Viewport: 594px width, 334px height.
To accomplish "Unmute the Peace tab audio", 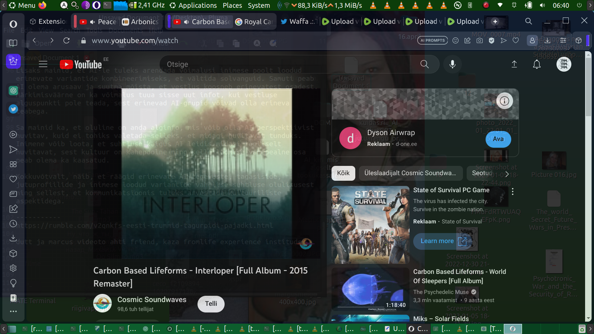I will point(92,22).
